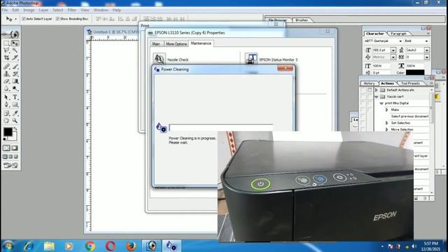Select the Eyedropper tool
This screenshot has width=448, height=252.
[x=15, y=113]
